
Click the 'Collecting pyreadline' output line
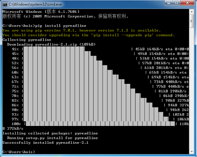[27, 40]
